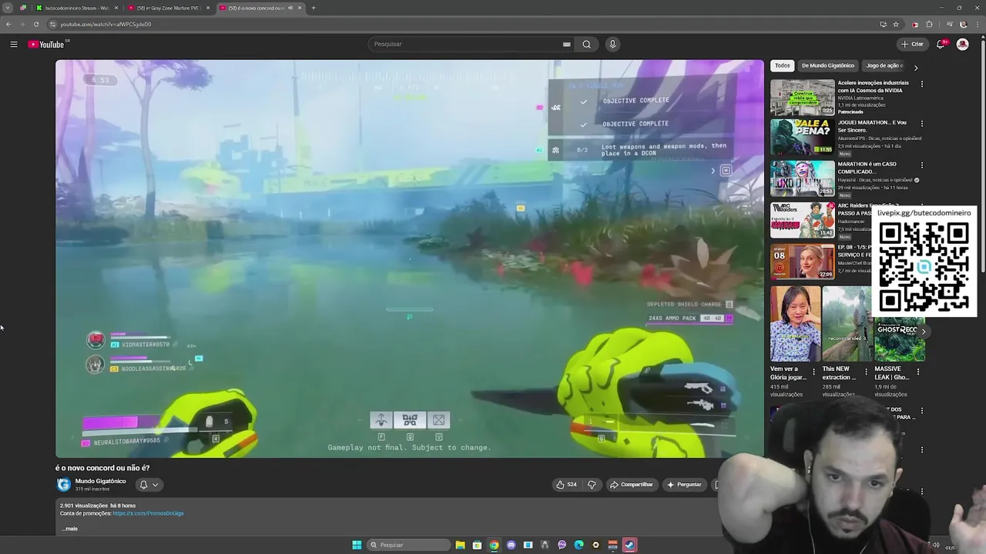Screen dimensions: 986x554
Task: Open the NVIDIA Cosmos sponsored thumbnail
Action: (803, 97)
